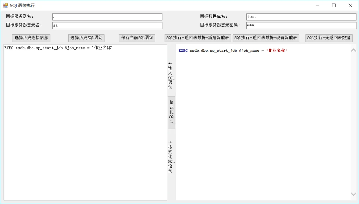Click the 目标服务器登录密码 password field

coord(301,25)
